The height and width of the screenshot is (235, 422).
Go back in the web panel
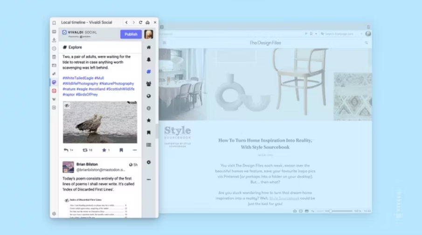click(x=126, y=22)
